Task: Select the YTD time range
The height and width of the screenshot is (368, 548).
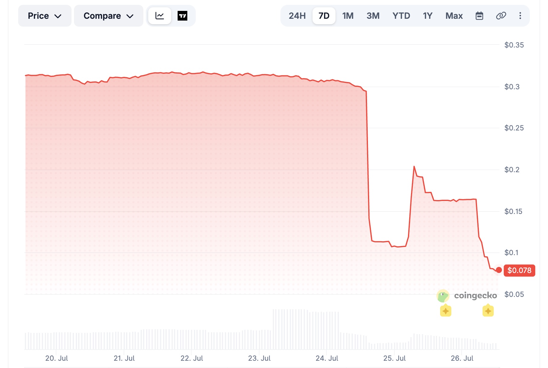Action: pyautogui.click(x=401, y=16)
